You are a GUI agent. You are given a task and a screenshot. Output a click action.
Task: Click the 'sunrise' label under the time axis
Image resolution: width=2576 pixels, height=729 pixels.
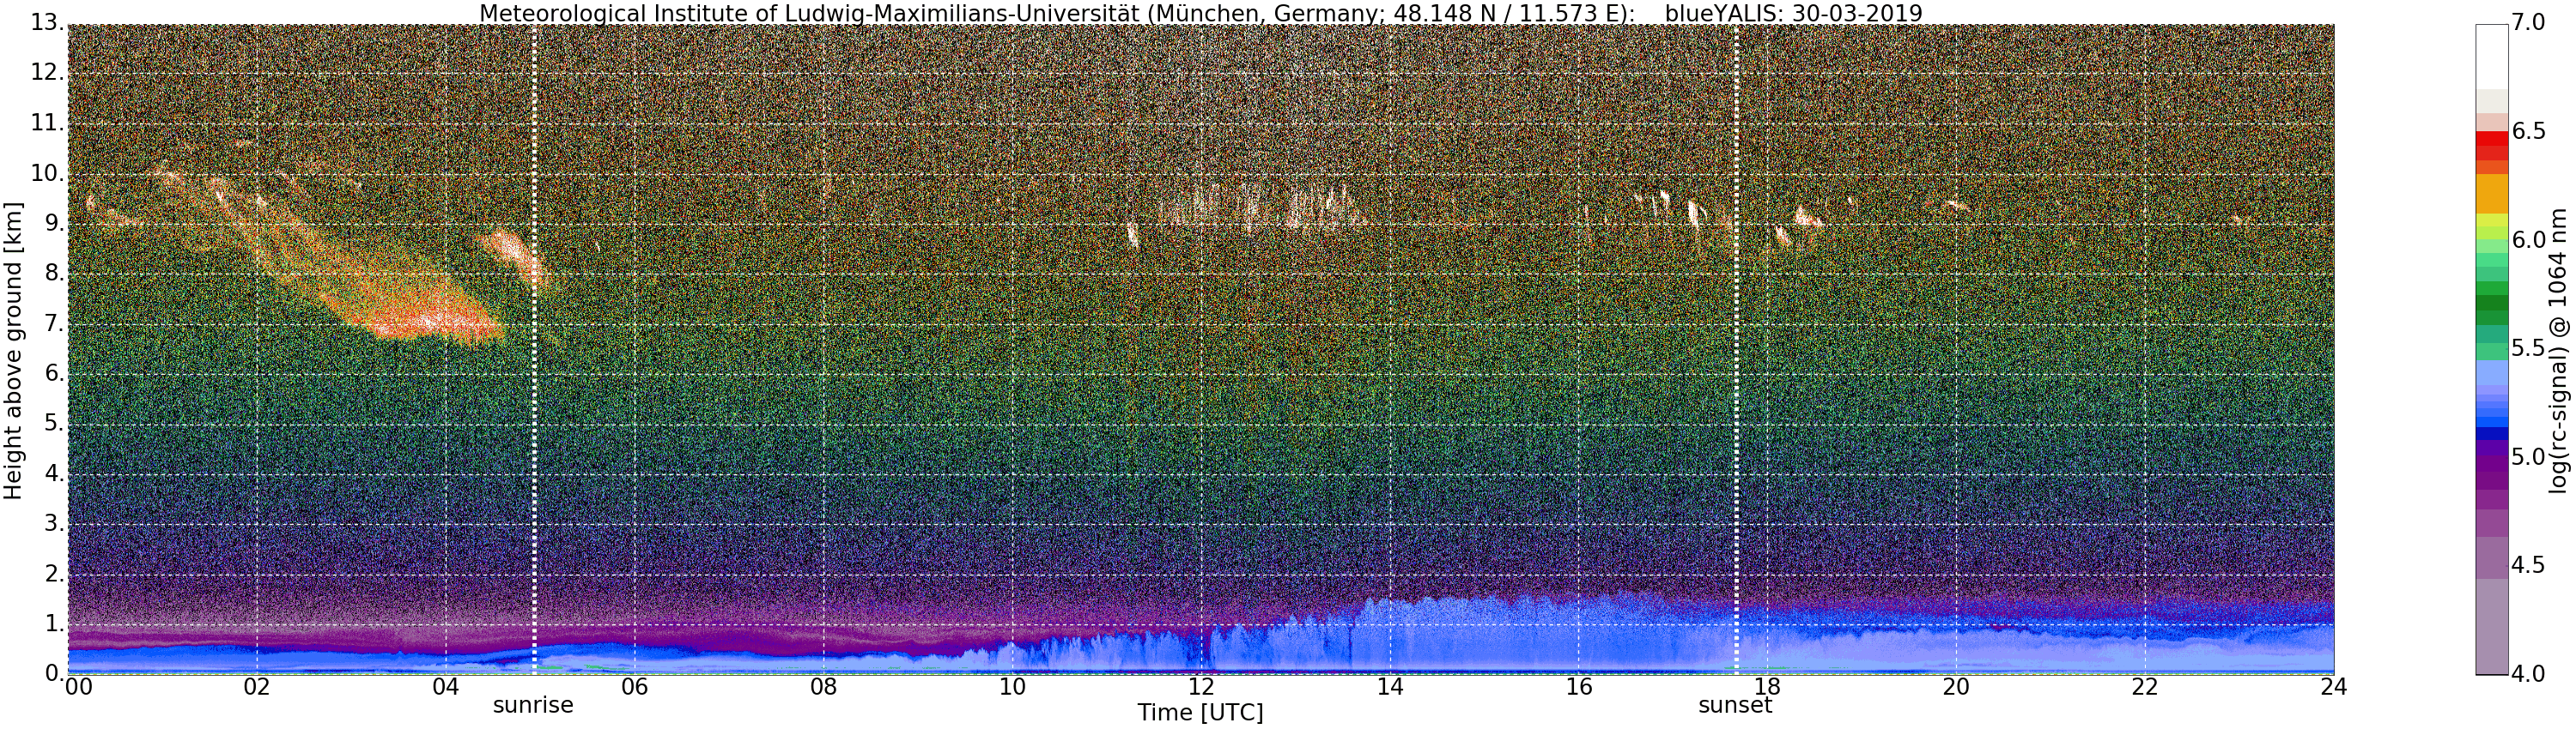[x=533, y=705]
